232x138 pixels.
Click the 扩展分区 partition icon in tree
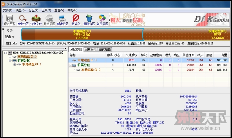point(14,60)
